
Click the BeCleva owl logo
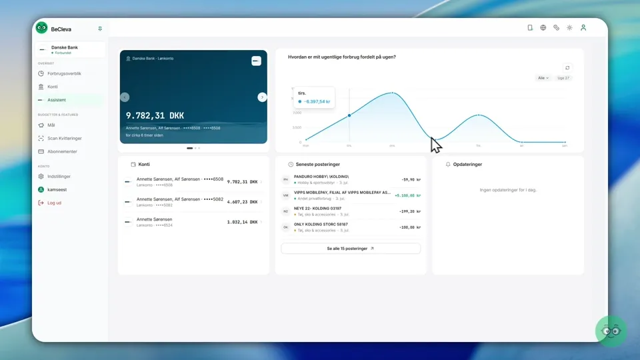(x=41, y=28)
